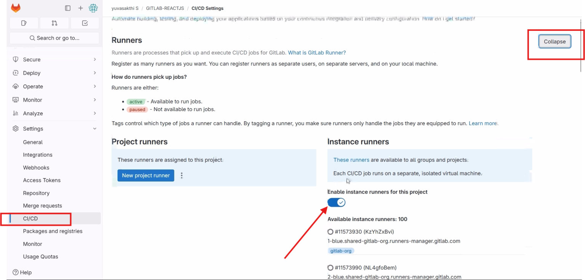Click your user avatar icon
The height and width of the screenshot is (280, 585).
tap(93, 7)
